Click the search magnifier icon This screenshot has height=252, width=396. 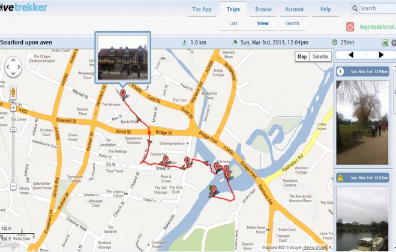355,8
